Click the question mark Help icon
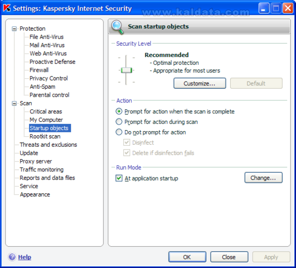The height and width of the screenshot is (268, 296). 12,257
